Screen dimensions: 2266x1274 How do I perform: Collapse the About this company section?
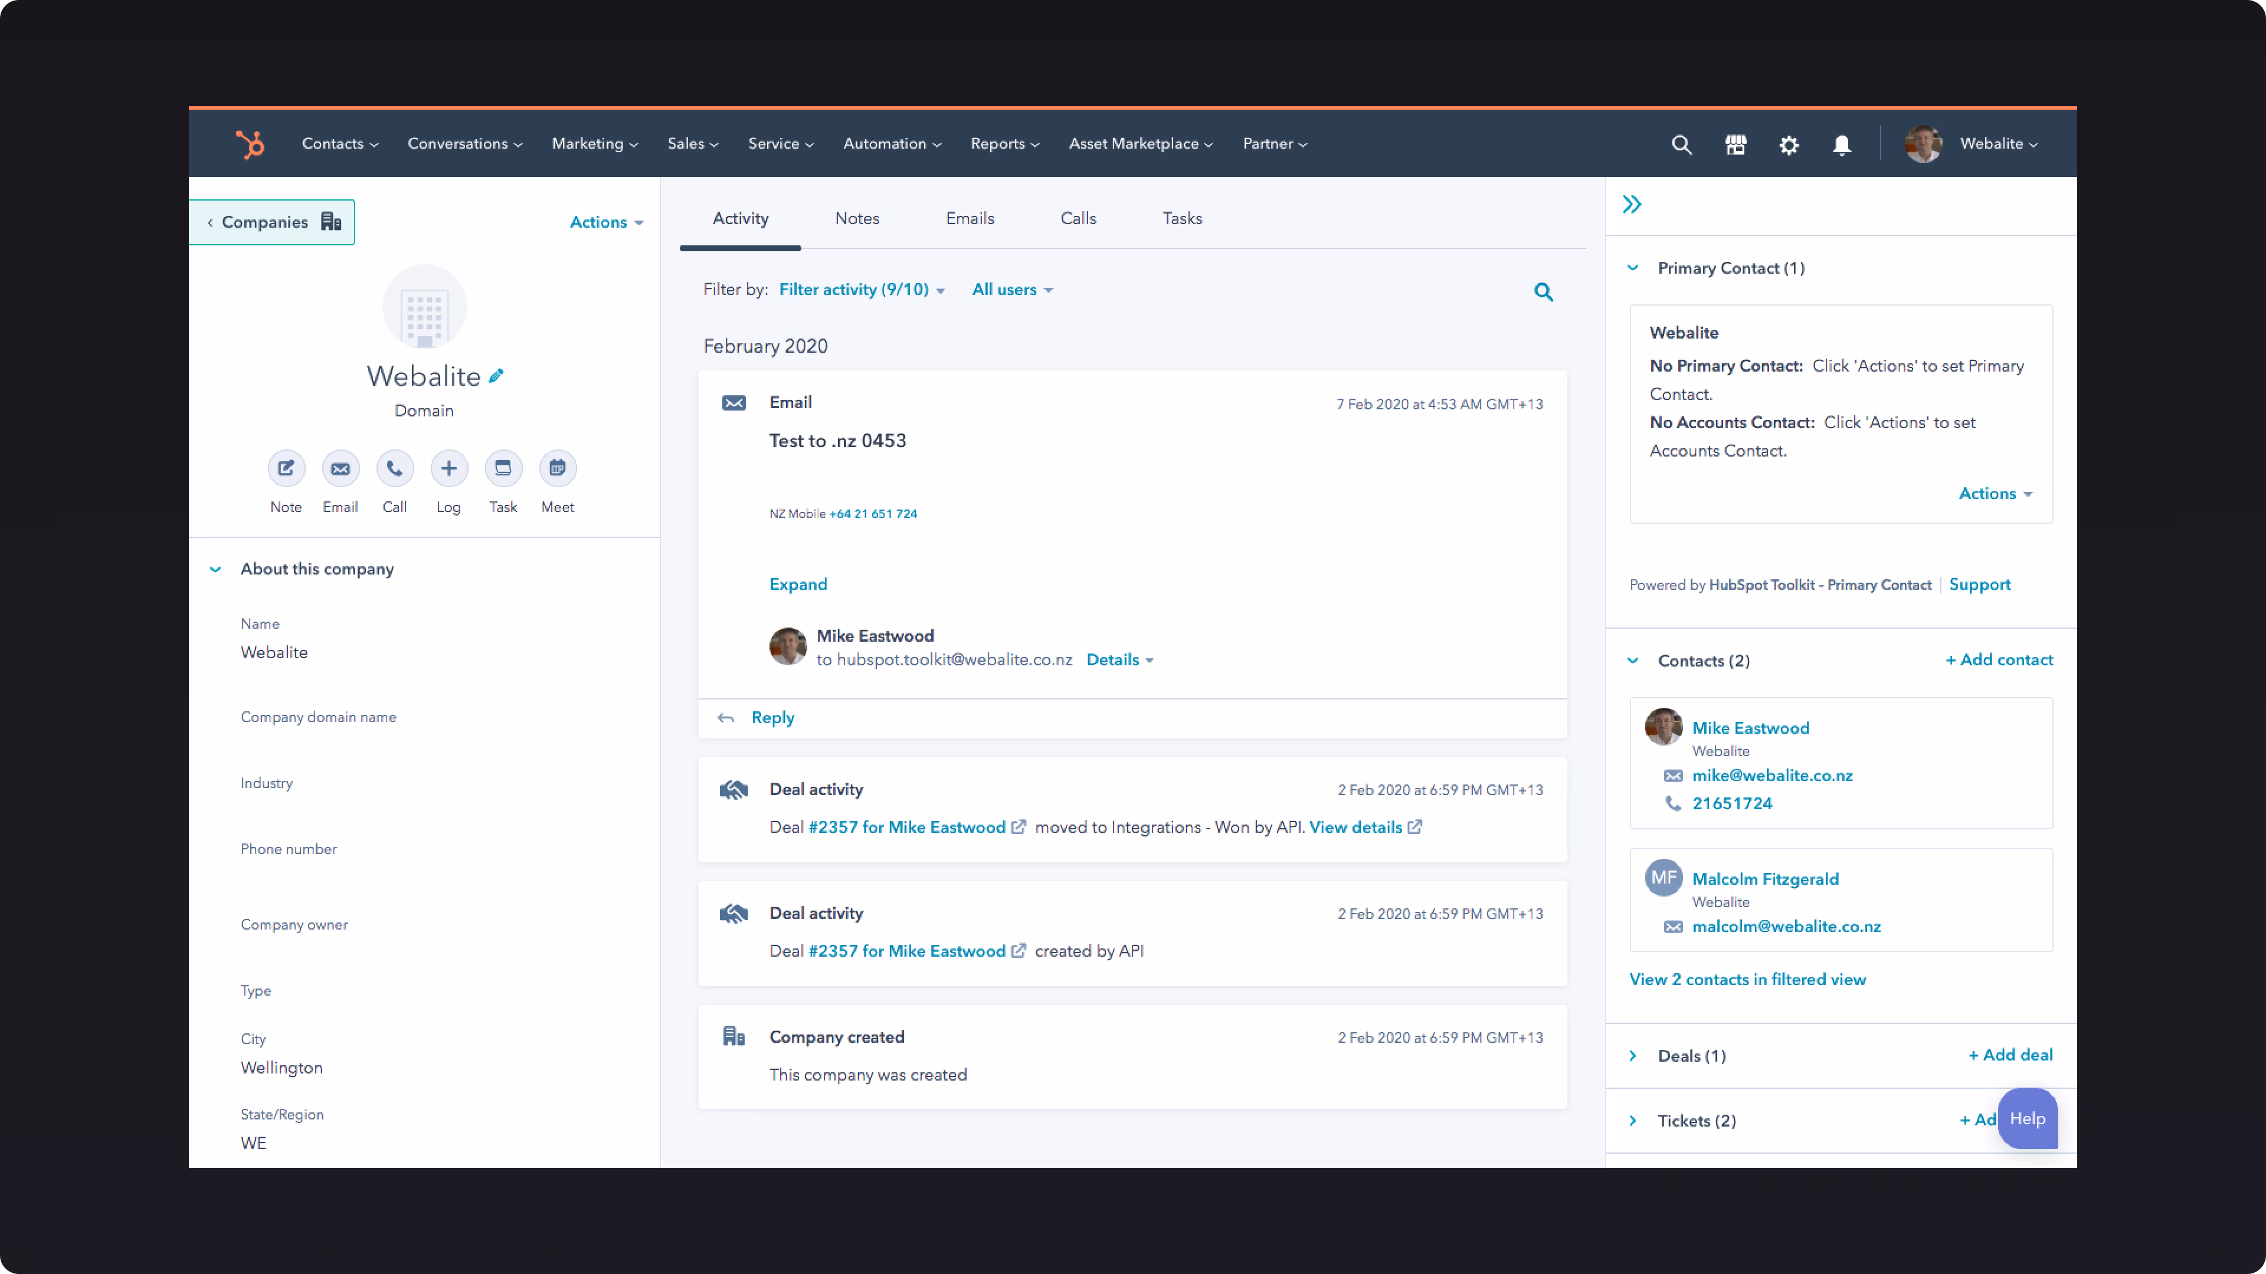215,570
